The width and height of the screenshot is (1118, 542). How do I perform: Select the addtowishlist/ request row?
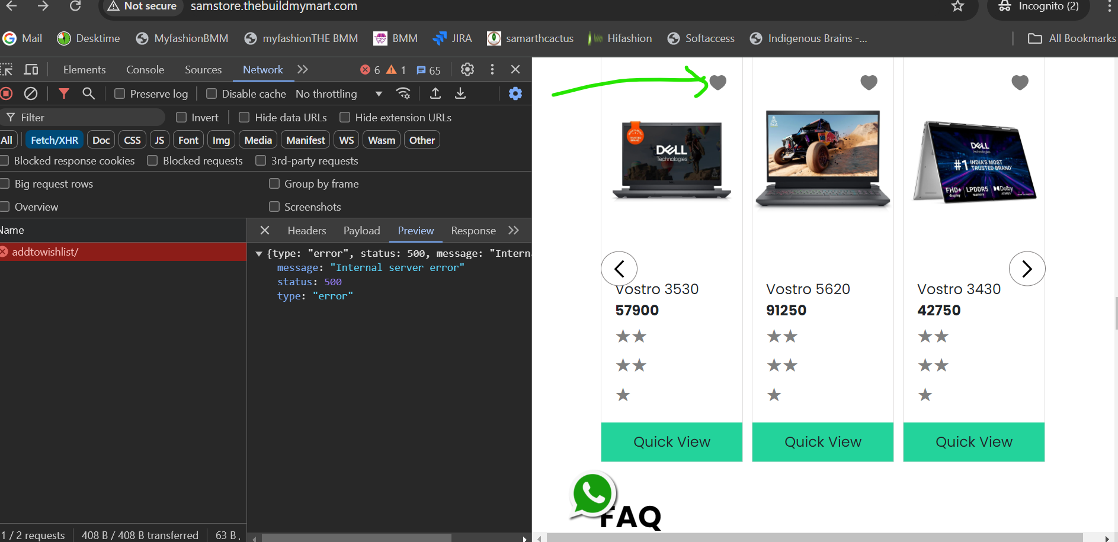tap(123, 251)
